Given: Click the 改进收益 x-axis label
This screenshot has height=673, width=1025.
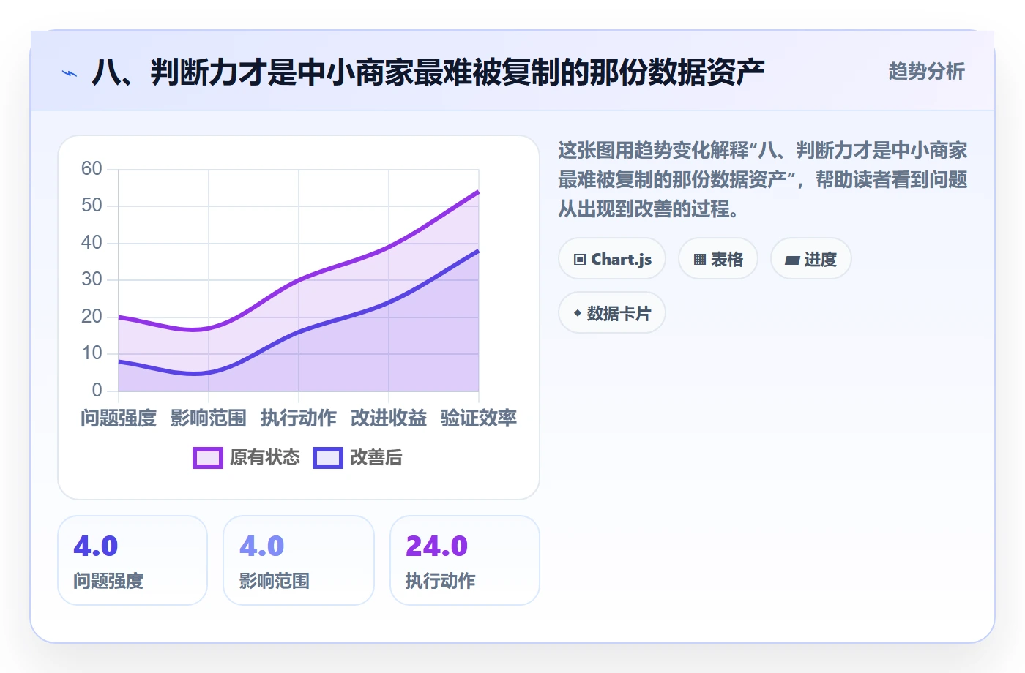Looking at the screenshot, I should tap(389, 418).
